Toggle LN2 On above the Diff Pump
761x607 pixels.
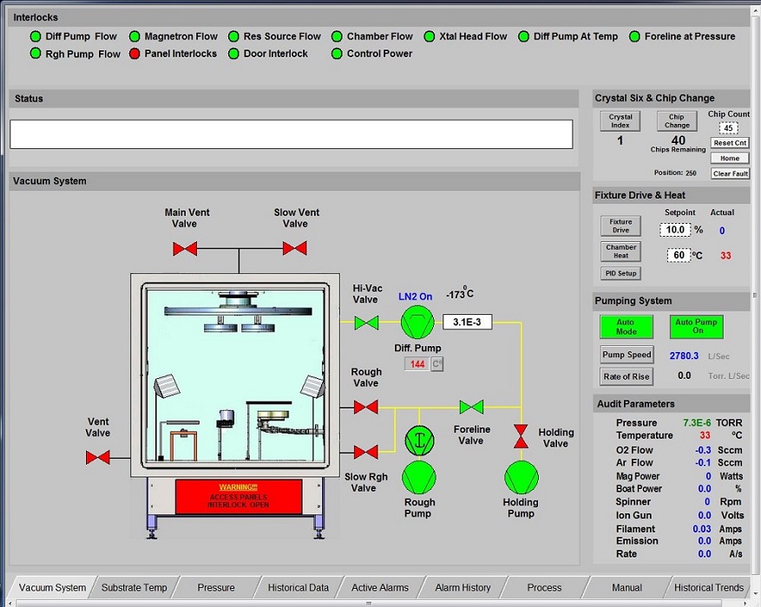click(x=415, y=296)
